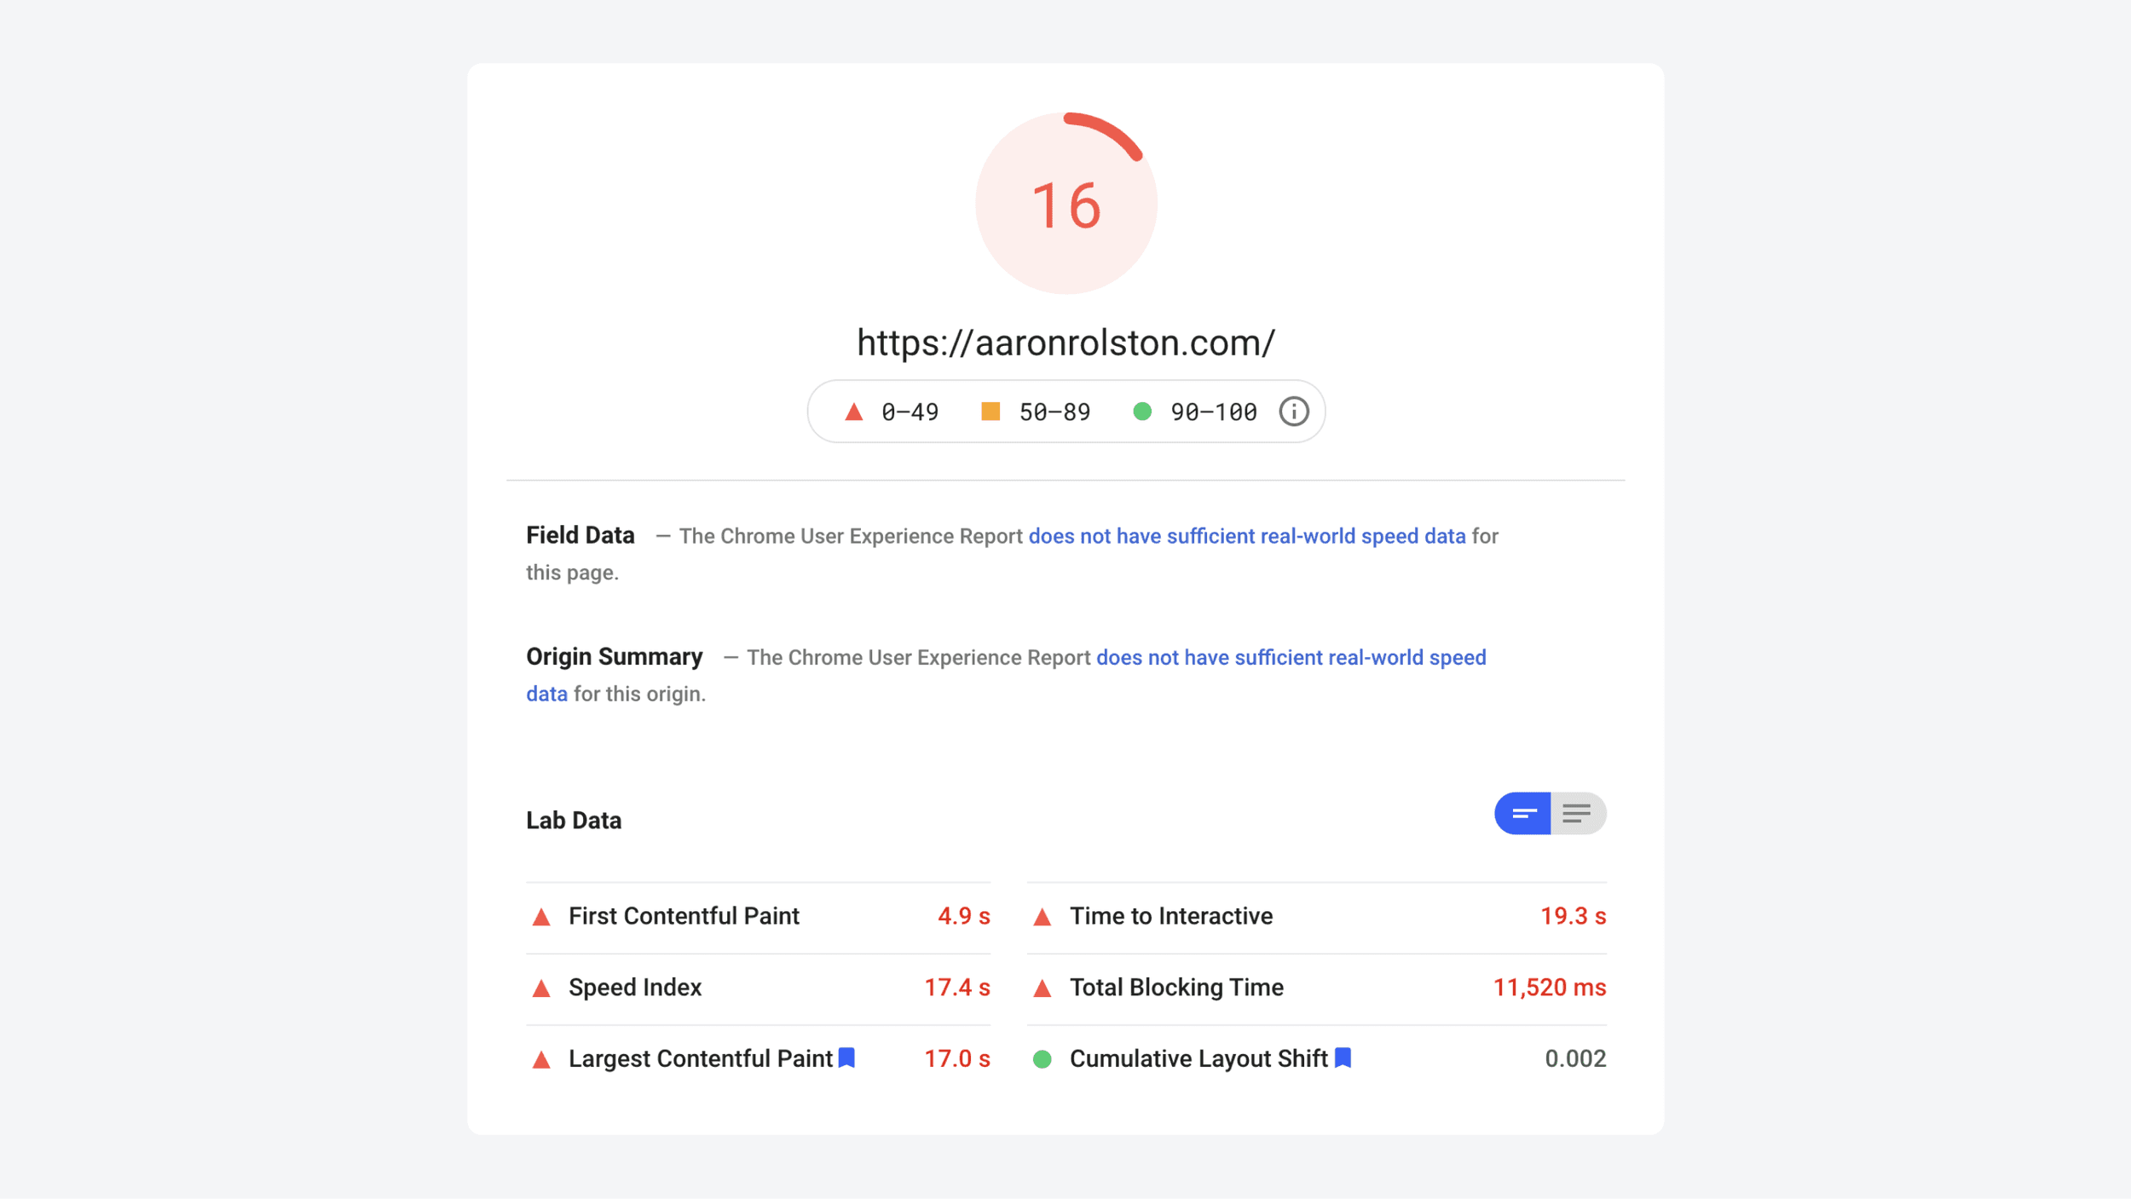Click the Total Blocking Time metric label

click(1176, 988)
